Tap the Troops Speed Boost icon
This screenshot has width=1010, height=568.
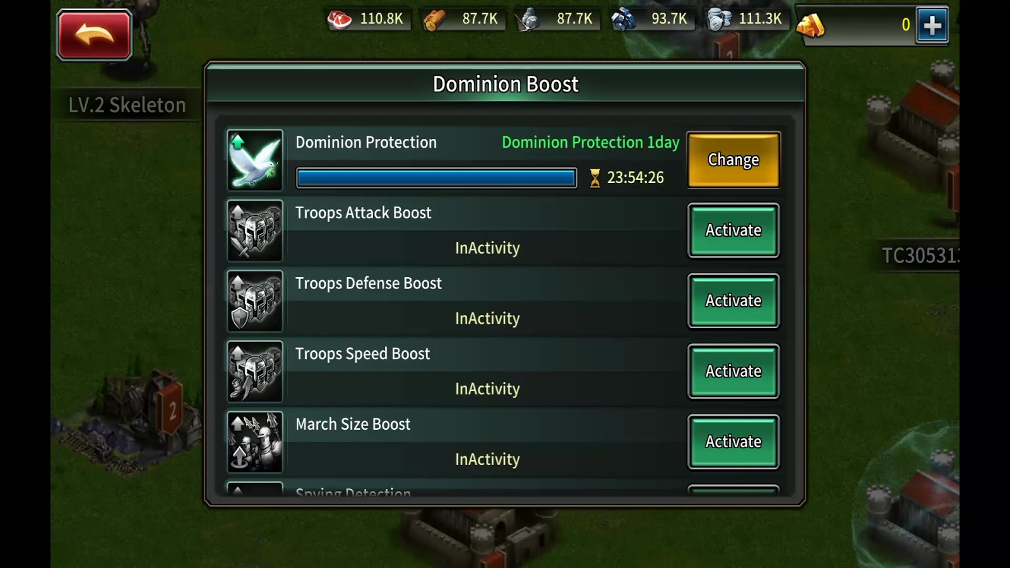tap(255, 372)
